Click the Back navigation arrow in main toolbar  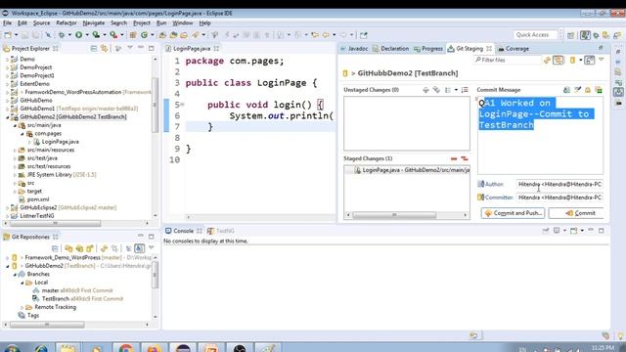click(x=326, y=35)
